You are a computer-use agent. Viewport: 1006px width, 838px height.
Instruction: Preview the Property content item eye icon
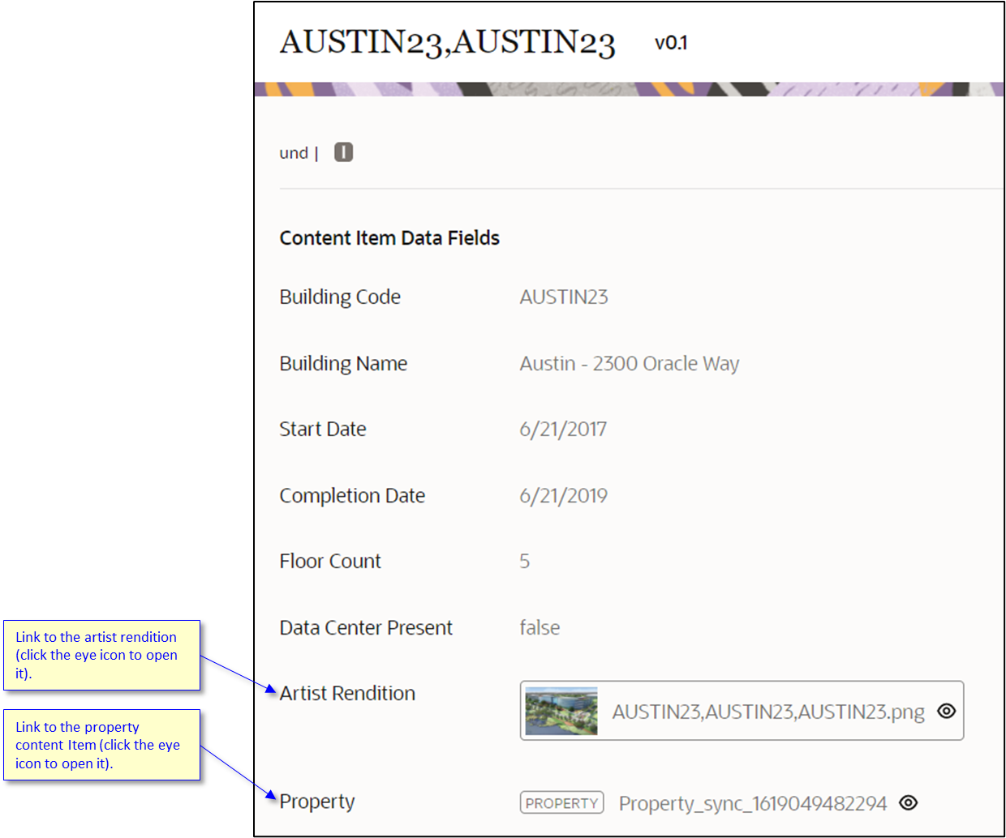tap(909, 802)
